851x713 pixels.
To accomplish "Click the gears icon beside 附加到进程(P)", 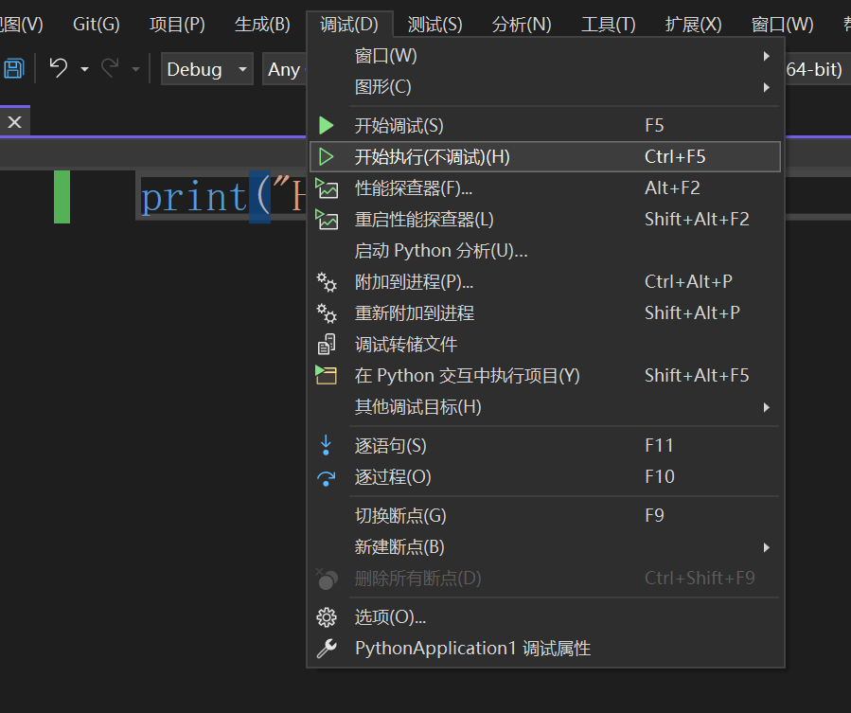I will [327, 282].
